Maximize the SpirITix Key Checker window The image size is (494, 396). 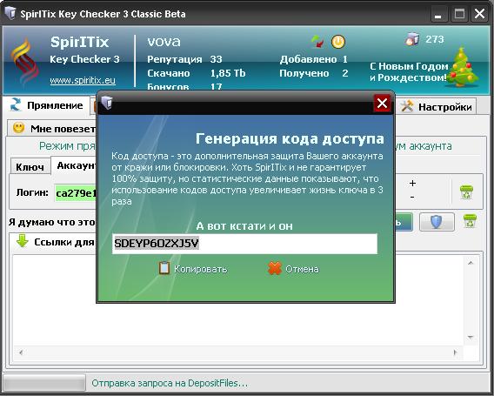coord(459,14)
